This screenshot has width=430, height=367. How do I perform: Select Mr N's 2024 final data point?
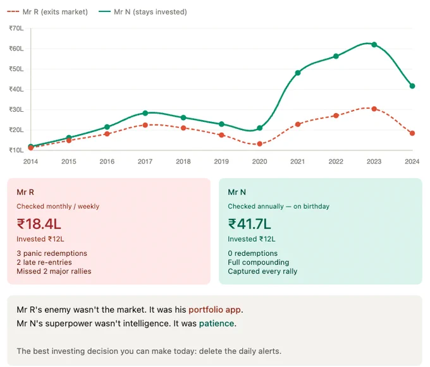pos(412,86)
